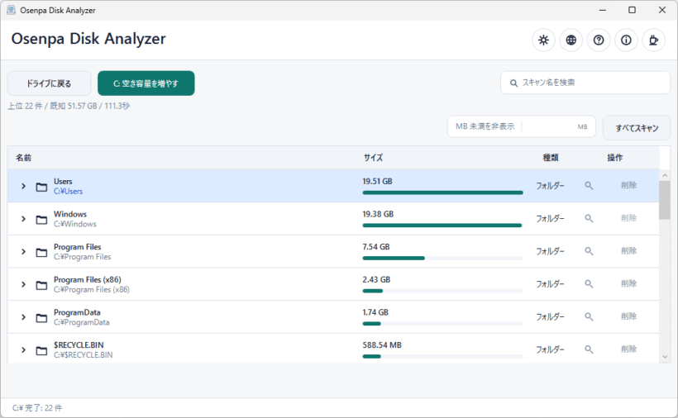The width and height of the screenshot is (678, 418).
Task: Click the 2.43 GB size value
Action: (x=376, y=280)
